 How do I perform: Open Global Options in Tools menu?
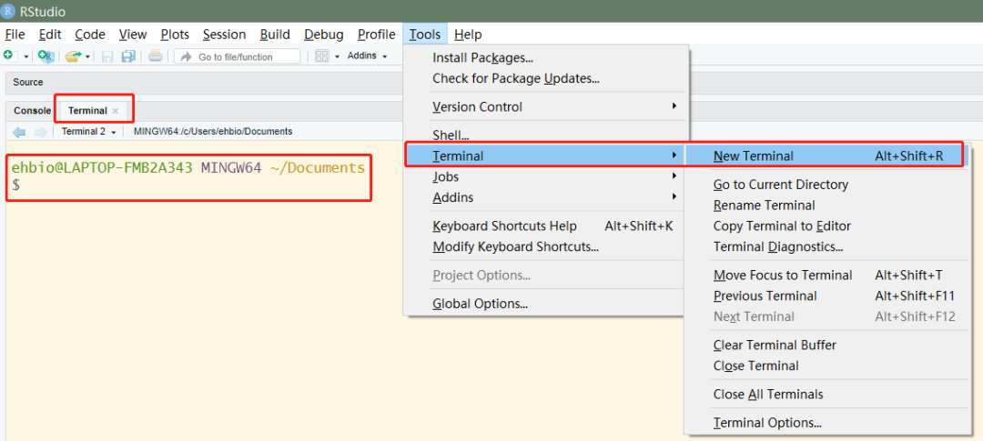coord(480,304)
